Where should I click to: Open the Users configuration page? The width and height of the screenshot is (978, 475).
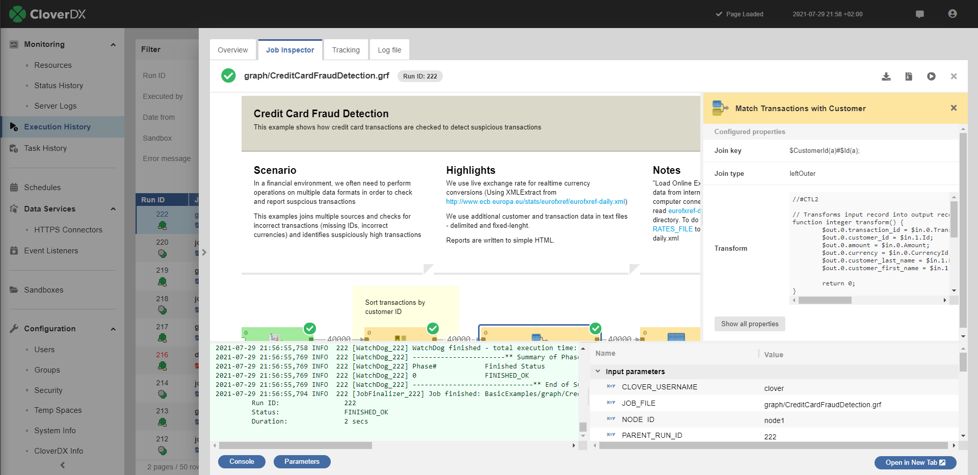click(x=44, y=350)
